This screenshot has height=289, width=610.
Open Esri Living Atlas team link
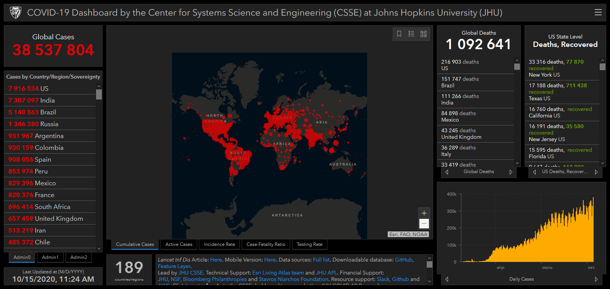coord(278,273)
